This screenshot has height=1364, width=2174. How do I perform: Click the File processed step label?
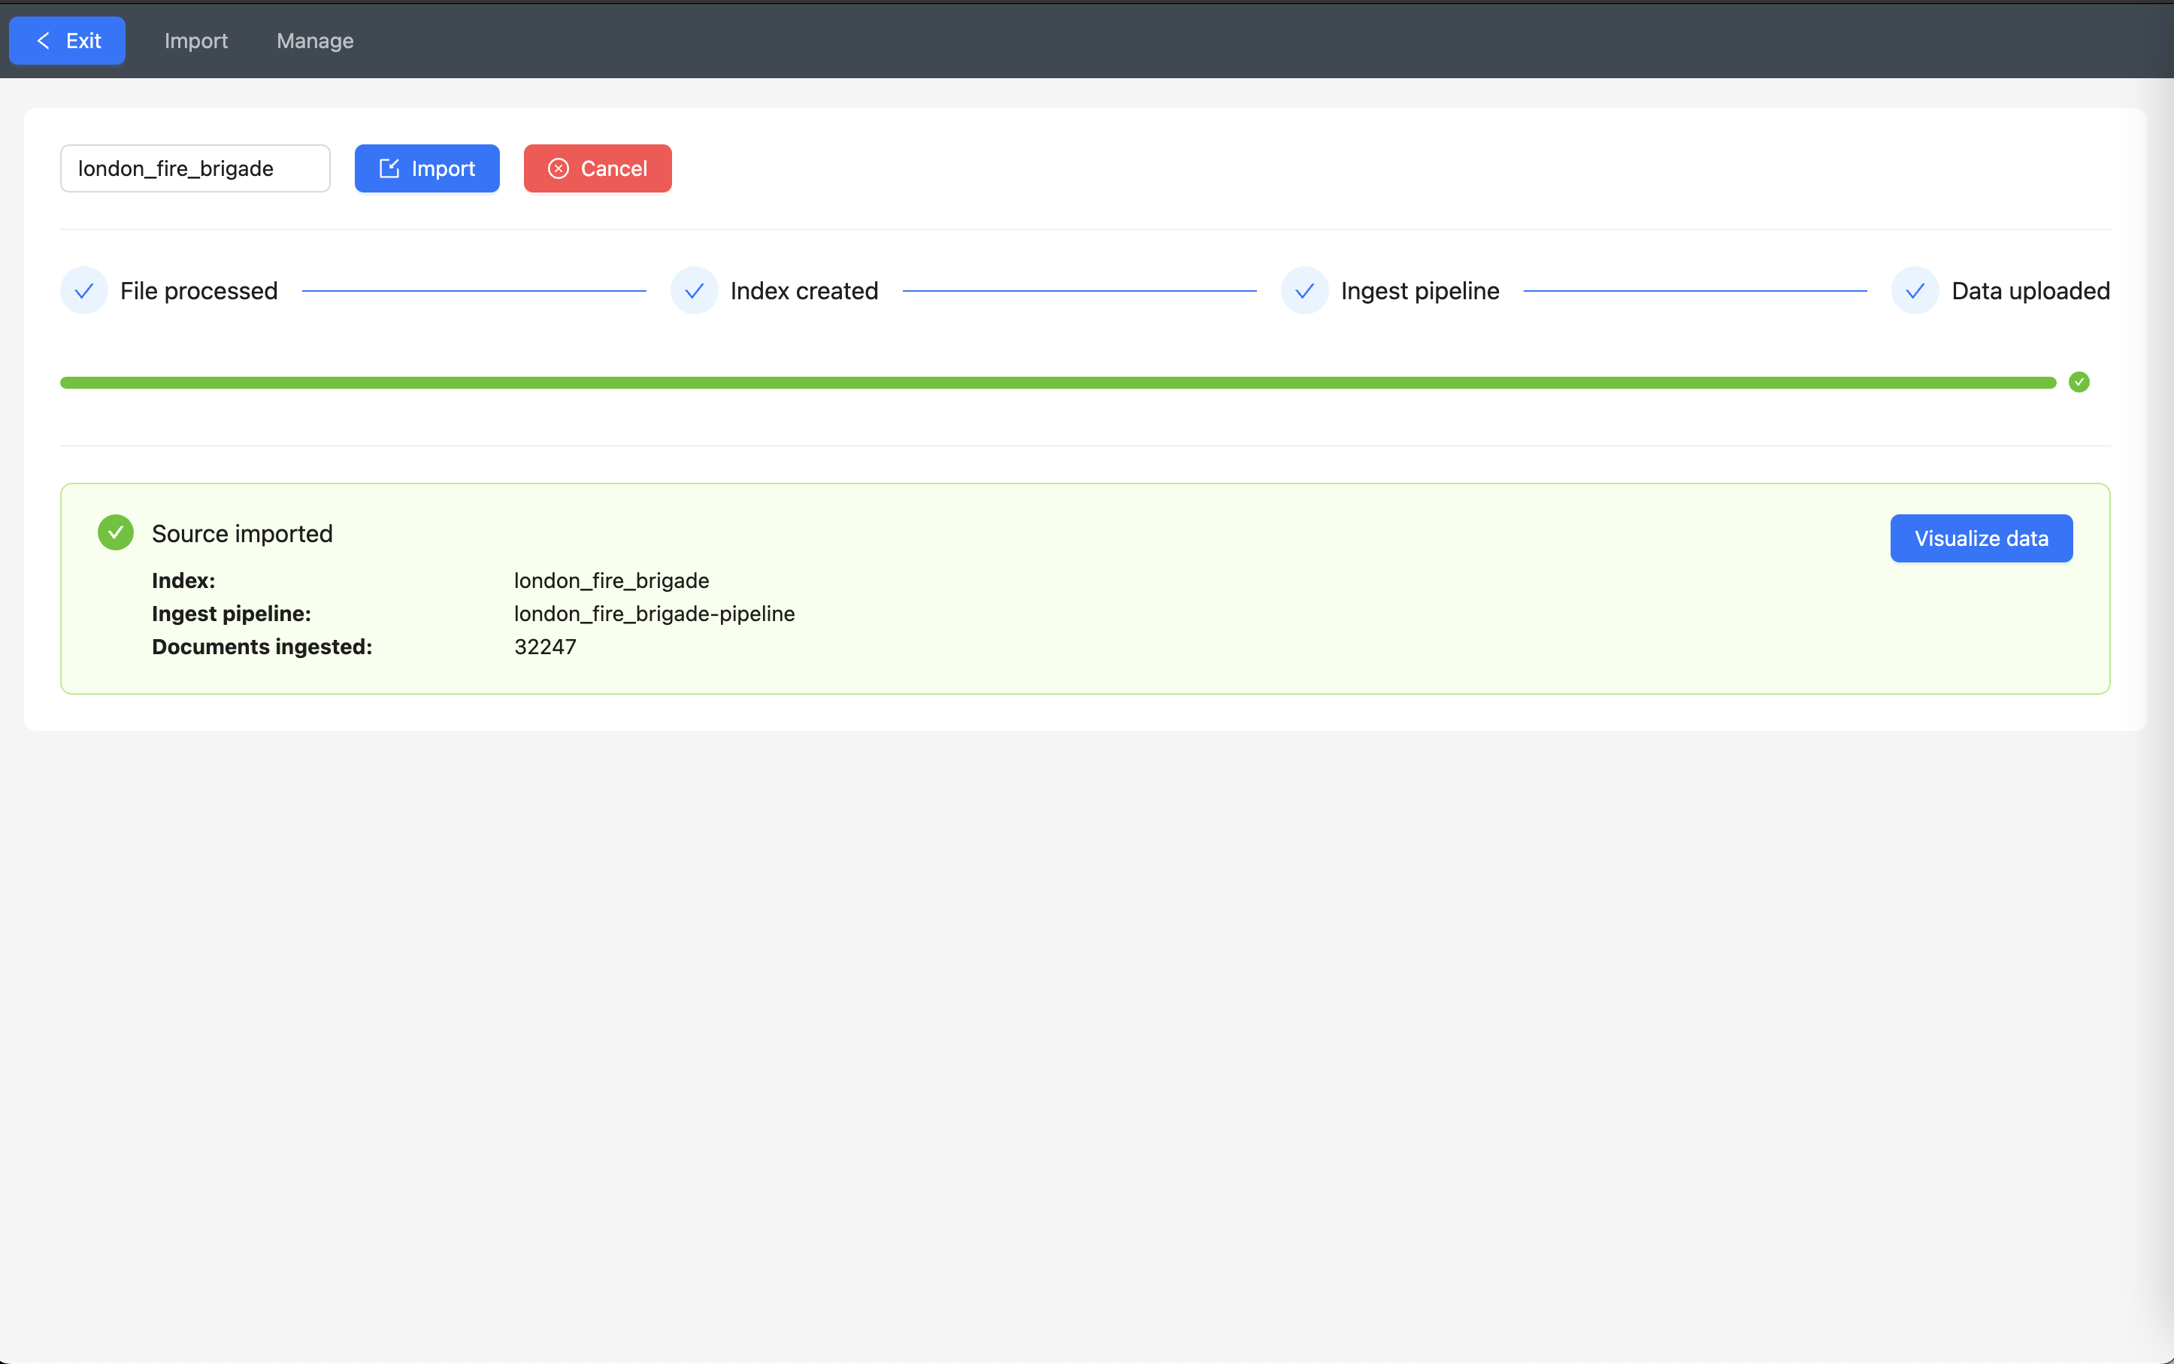click(198, 290)
